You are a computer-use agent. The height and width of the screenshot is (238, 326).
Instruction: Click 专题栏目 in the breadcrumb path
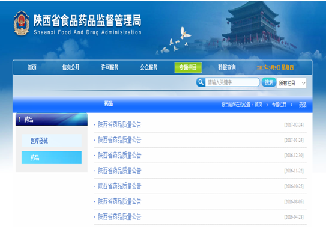[279, 105]
